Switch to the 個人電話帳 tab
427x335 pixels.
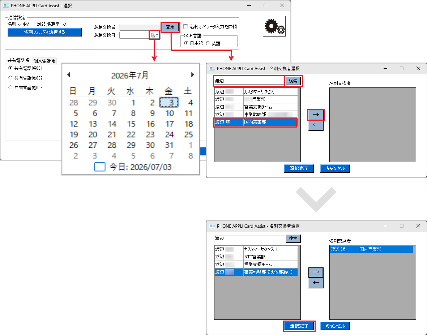click(x=44, y=61)
